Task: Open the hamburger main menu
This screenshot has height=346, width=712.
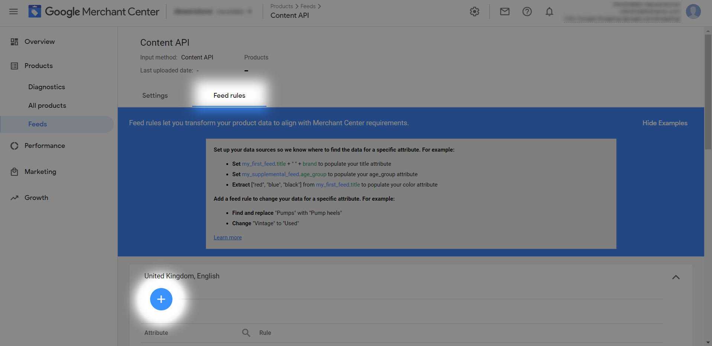Action: click(13, 12)
